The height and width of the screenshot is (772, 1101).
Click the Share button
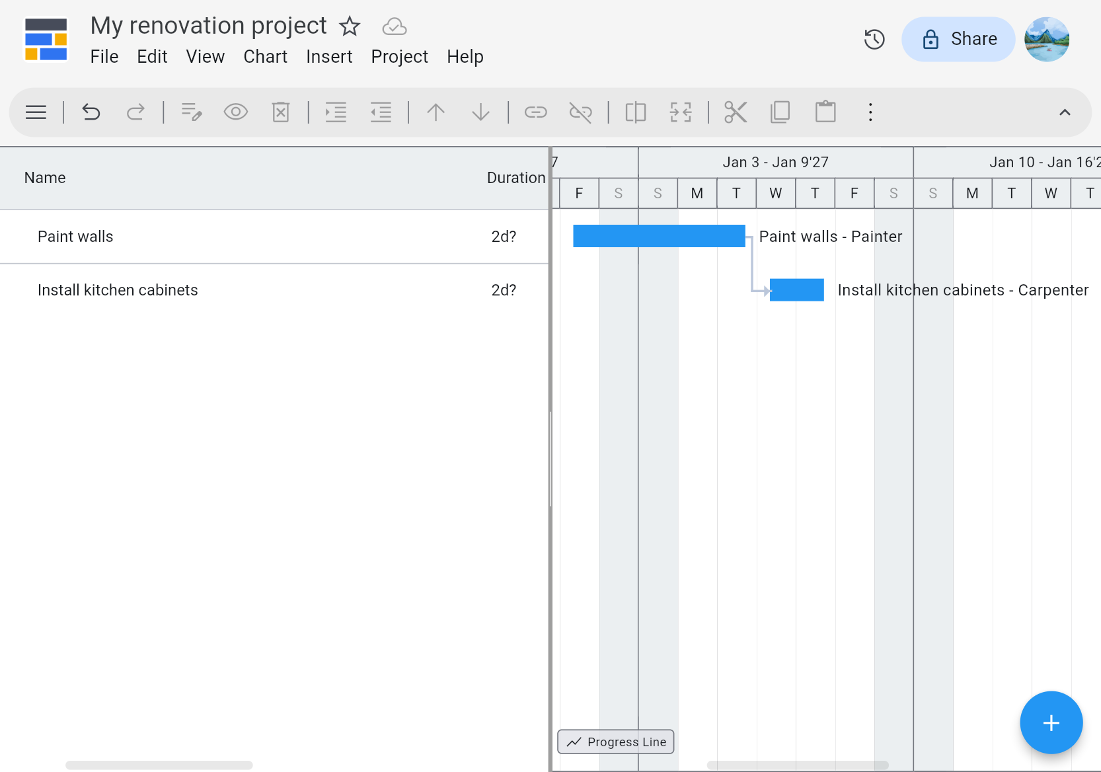click(958, 40)
